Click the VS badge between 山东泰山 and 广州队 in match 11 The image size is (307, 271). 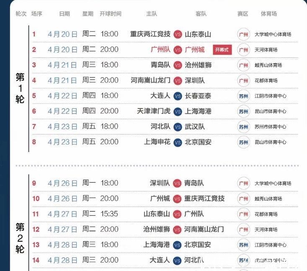coord(177,214)
